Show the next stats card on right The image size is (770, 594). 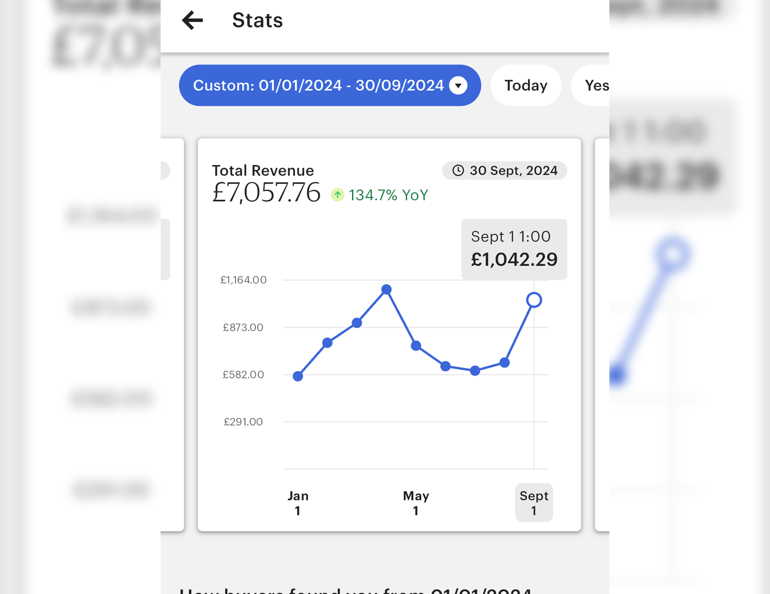point(602,334)
